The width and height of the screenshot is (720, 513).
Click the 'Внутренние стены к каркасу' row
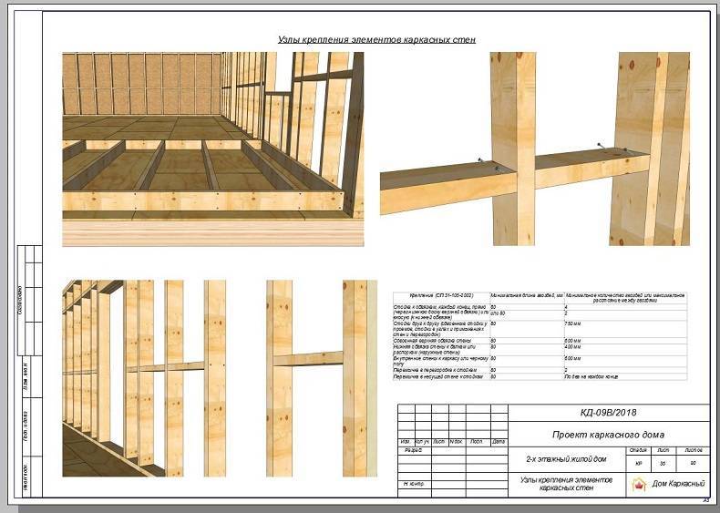tap(540, 361)
